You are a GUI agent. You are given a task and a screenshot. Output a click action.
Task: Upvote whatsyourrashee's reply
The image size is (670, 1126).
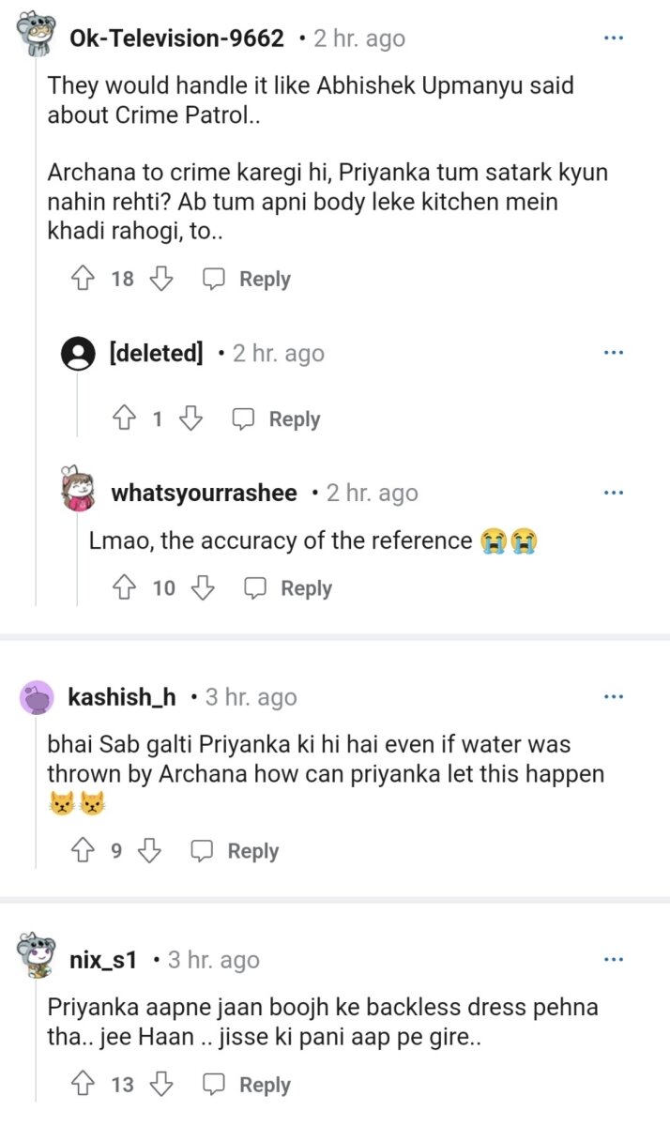pyautogui.click(x=124, y=588)
